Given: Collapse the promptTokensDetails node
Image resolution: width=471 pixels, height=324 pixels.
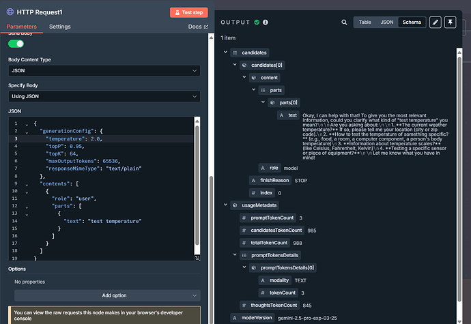Looking at the screenshot, I should tap(235, 254).
